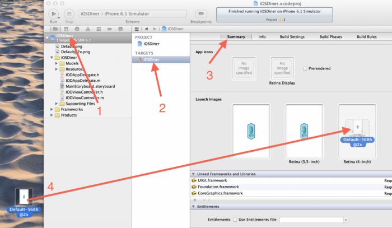
Task: Collapse the iOSDiner project root
Action: pos(47,38)
